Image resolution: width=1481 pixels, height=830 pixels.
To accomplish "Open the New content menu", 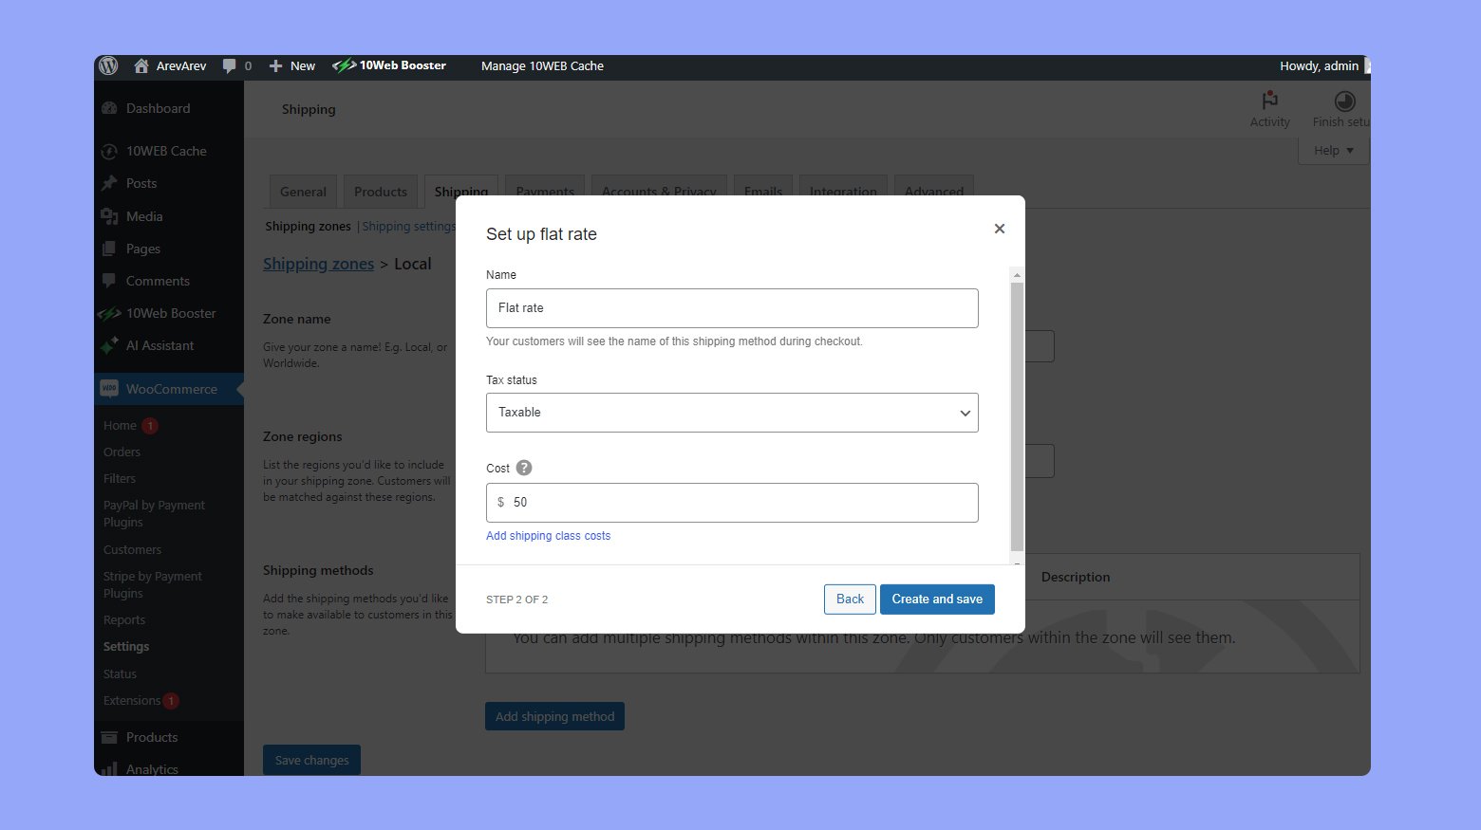I will tap(292, 65).
